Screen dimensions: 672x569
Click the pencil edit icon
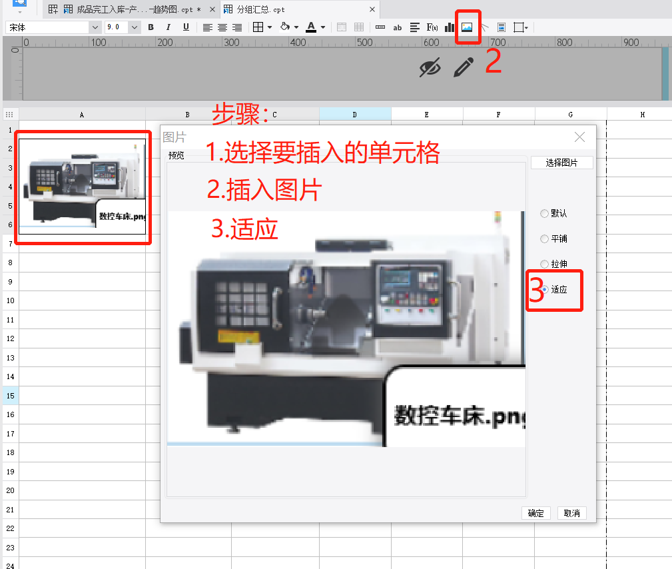click(x=464, y=67)
